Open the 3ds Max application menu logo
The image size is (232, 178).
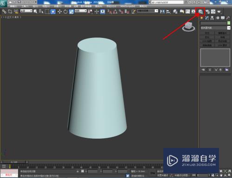click(x=3, y=3)
